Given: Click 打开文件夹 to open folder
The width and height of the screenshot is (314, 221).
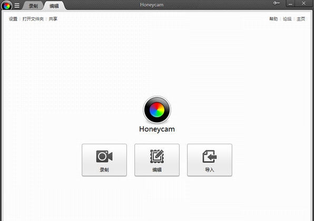Looking at the screenshot, I should (33, 19).
